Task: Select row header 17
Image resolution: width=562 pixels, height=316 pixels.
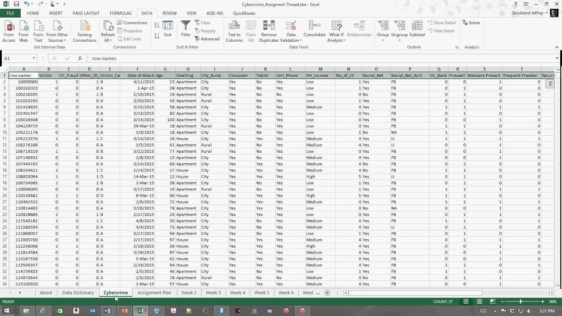Action: tap(4, 176)
